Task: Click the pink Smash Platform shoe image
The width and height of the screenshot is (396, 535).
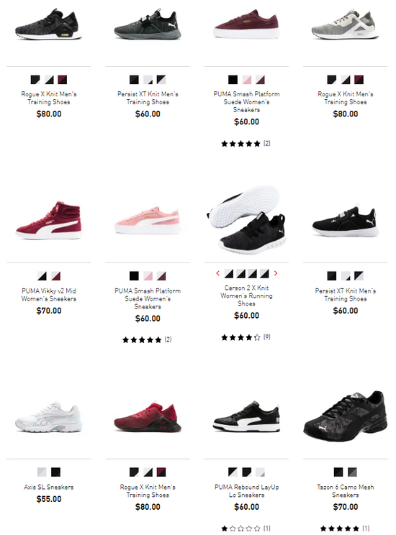Action: pyautogui.click(x=148, y=220)
